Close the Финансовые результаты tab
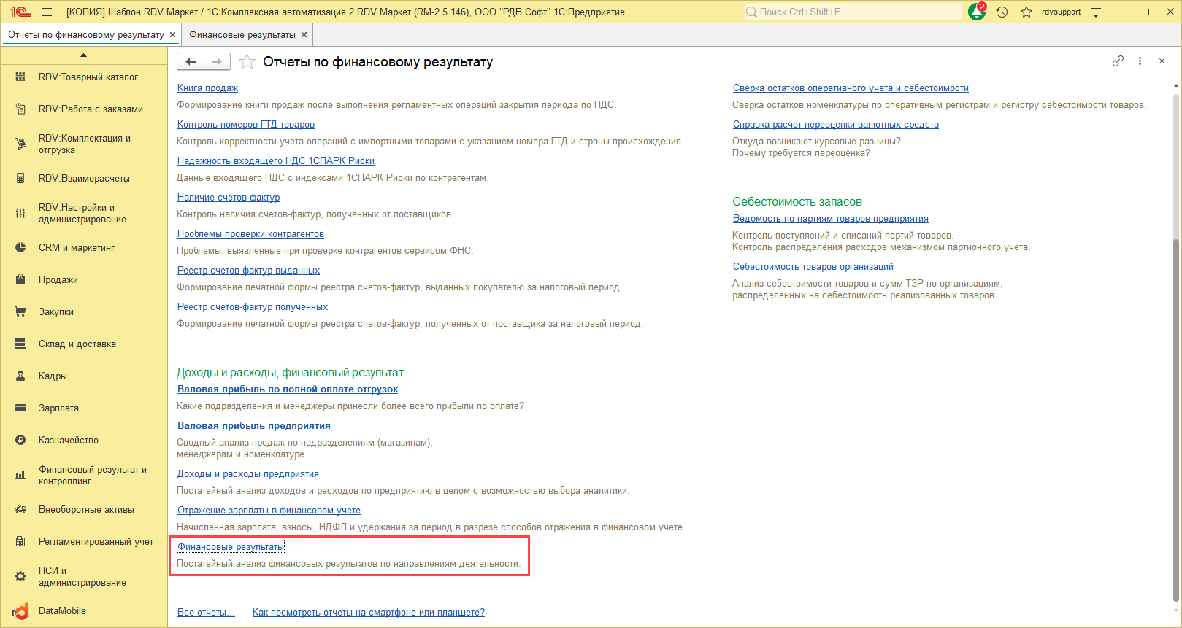The image size is (1182, 628). point(304,35)
